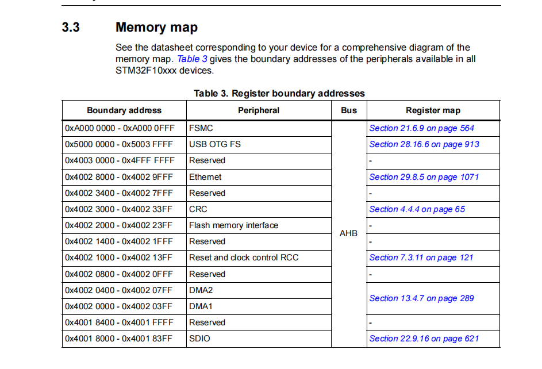
Task: Select the SDIO peripheral cell
Action: pyautogui.click(x=259, y=339)
